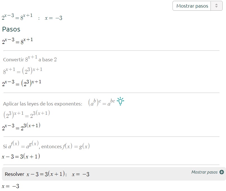Click the Convertir a base 2 step text
The height and width of the screenshot is (191, 226).
pos(30,59)
